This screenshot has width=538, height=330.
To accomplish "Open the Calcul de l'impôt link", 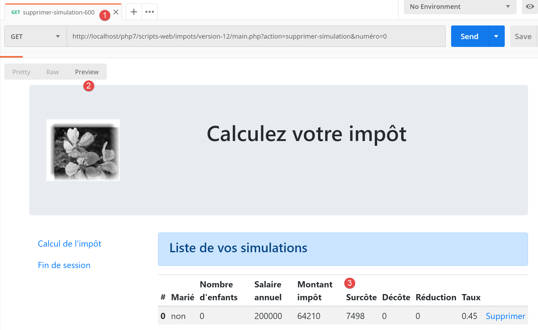I will (x=69, y=244).
